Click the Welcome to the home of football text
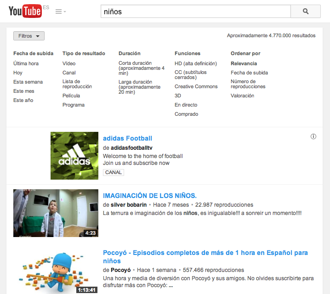Screen dimensions: 330x294 pyautogui.click(x=142, y=156)
